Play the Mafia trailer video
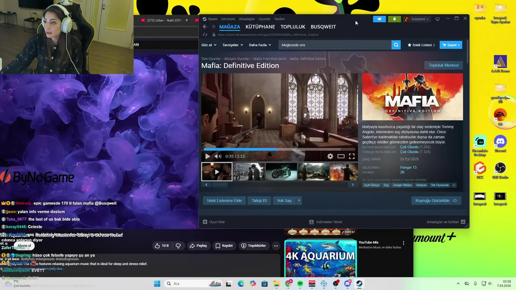The image size is (516, 290). tap(208, 156)
